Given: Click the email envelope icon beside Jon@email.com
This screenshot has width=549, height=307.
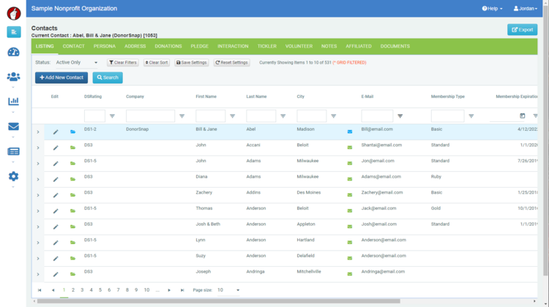Looking at the screenshot, I should 349,163.
